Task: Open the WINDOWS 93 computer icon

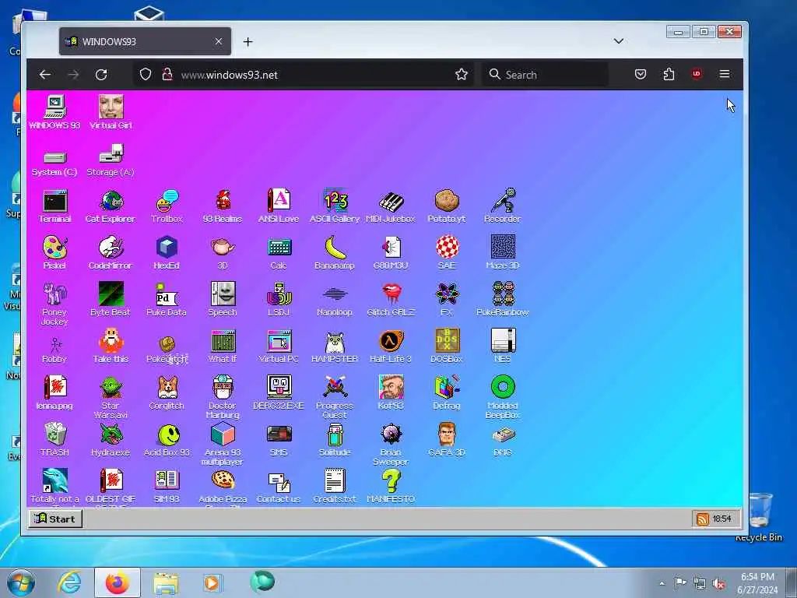Action: 55,112
